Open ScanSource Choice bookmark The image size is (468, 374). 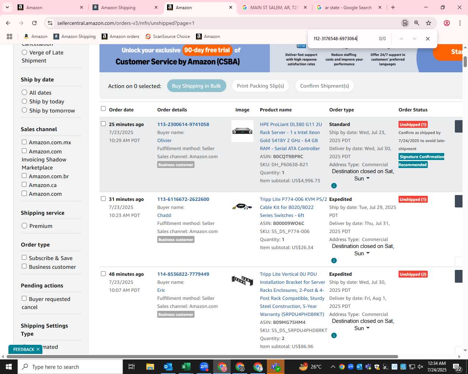[x=168, y=37]
